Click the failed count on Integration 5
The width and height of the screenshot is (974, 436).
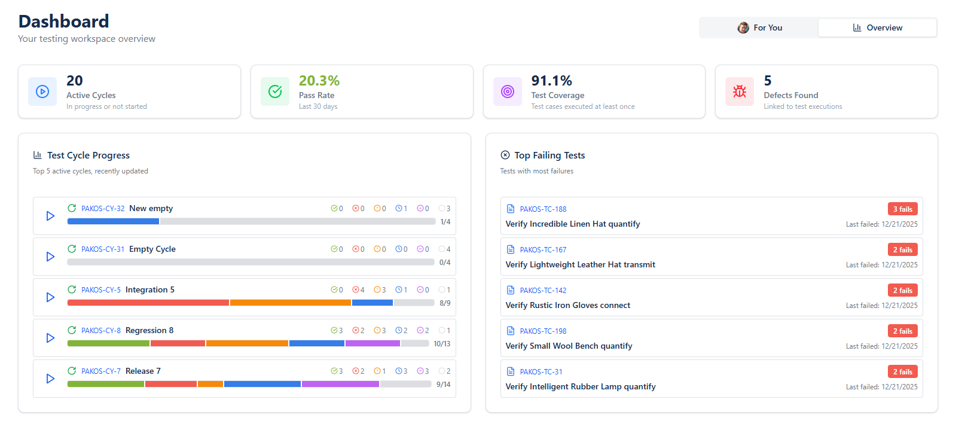358,290
